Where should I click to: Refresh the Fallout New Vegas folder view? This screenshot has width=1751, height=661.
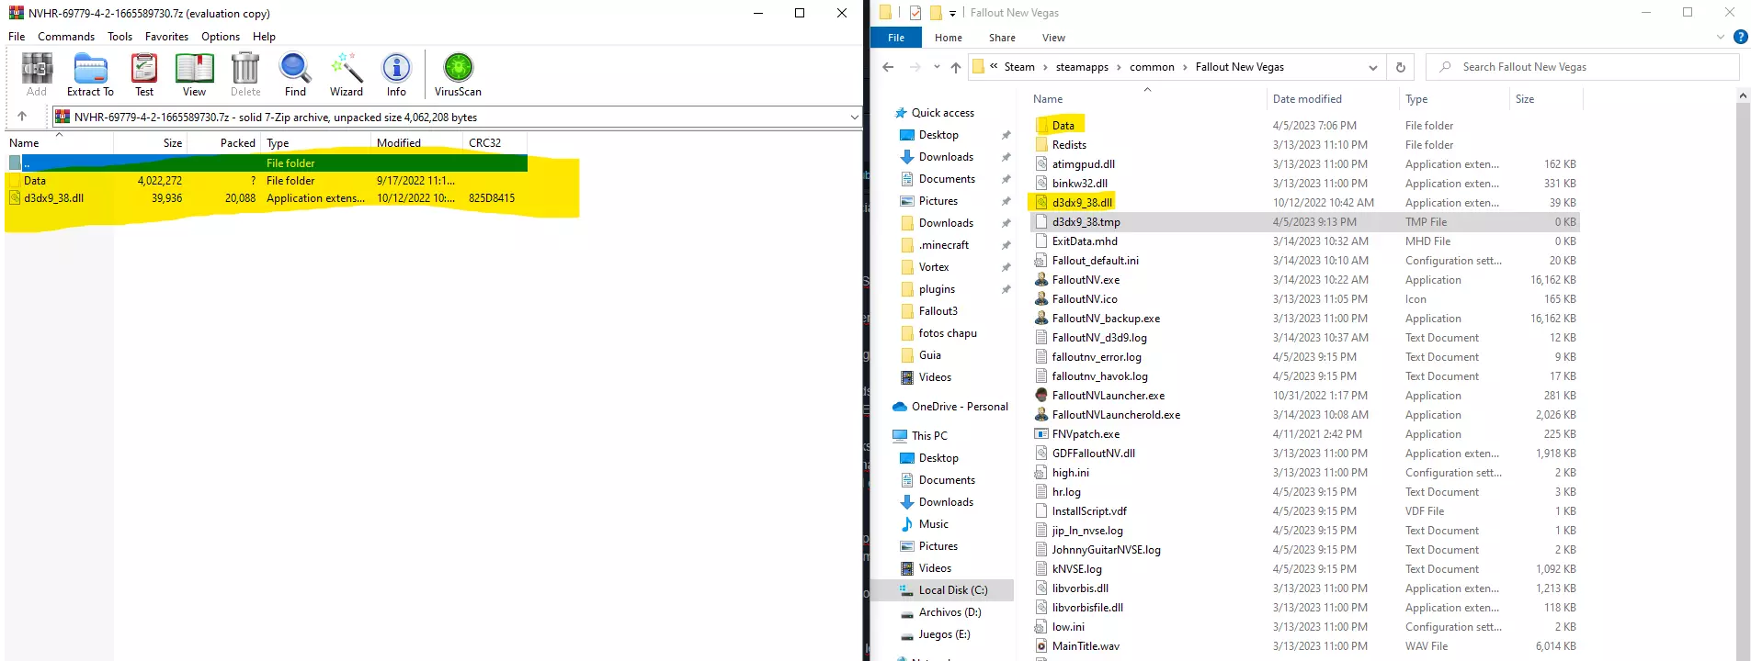click(x=1400, y=67)
